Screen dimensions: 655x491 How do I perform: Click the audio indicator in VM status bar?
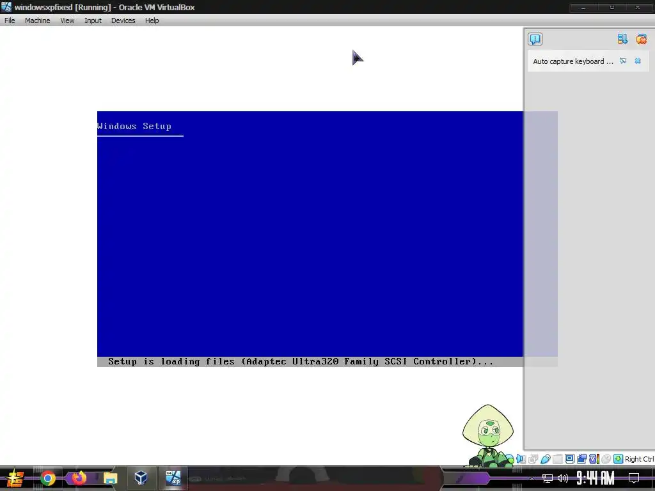point(521,459)
